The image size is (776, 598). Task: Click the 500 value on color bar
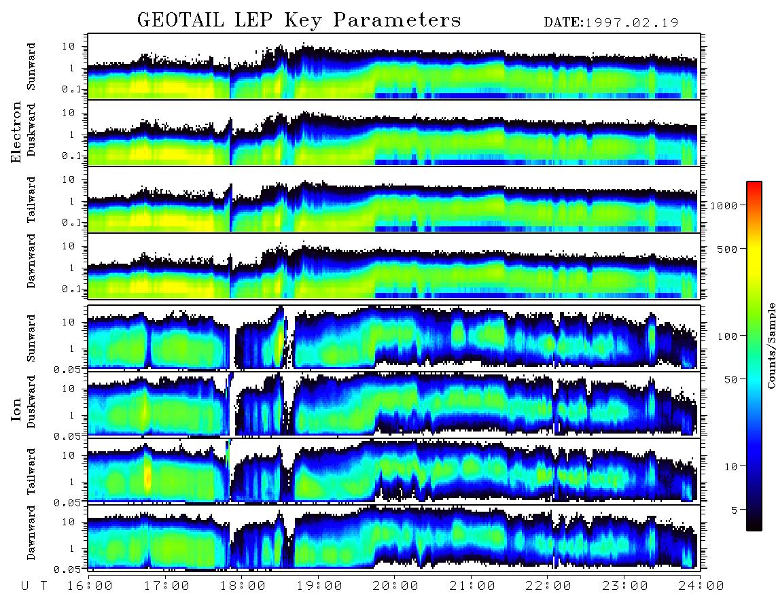coord(728,249)
